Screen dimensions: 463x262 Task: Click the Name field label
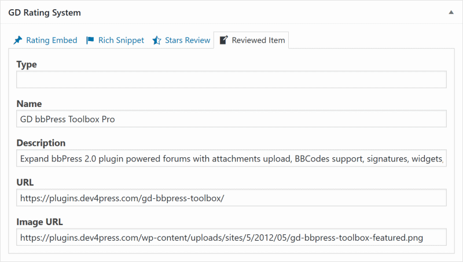point(29,104)
